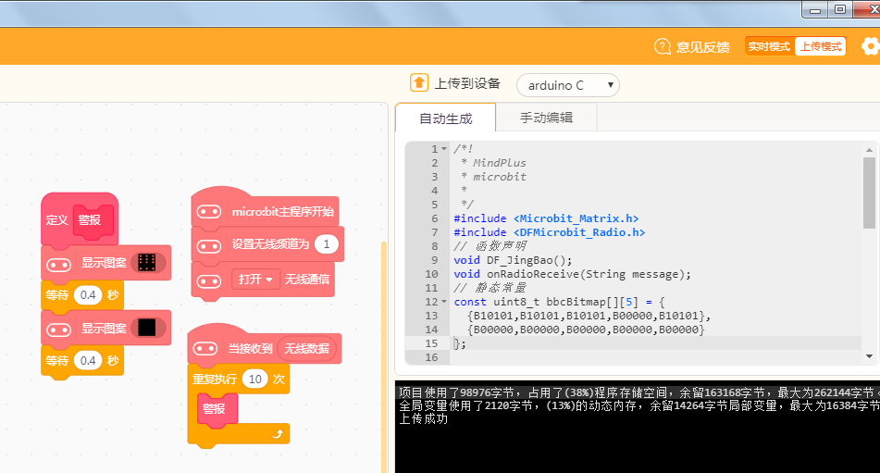
Task: Click 上传到设备 upload button text
Action: click(467, 83)
